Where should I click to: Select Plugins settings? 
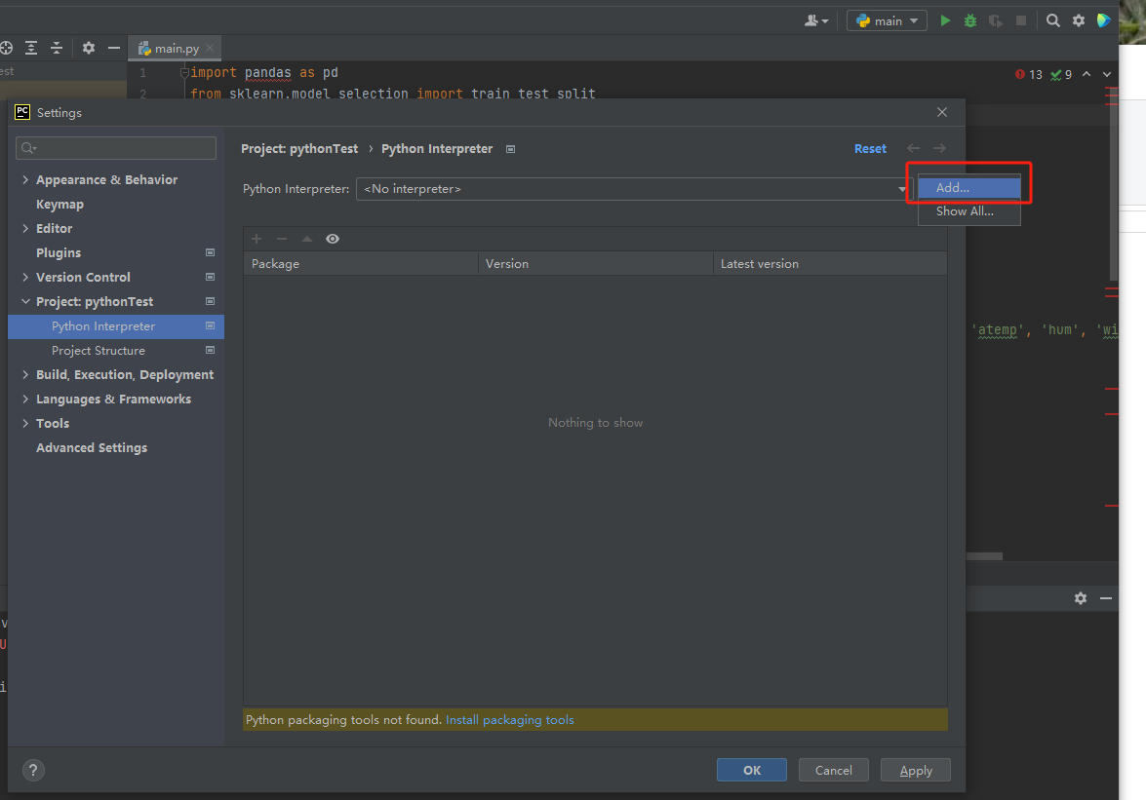coord(59,252)
